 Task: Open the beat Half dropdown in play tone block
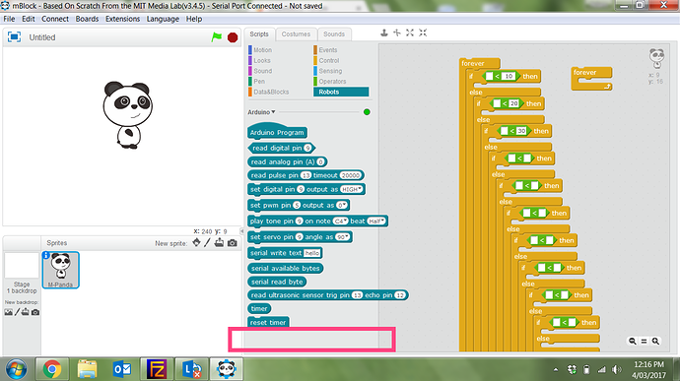pos(376,222)
